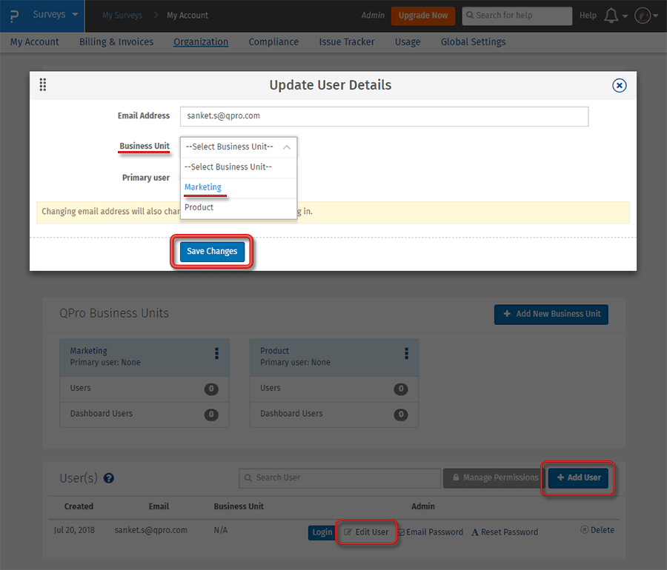Image resolution: width=667 pixels, height=570 pixels.
Task: Open notifications bell icon
Action: (x=611, y=16)
